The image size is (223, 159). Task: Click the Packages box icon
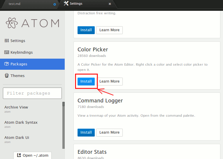(6, 64)
